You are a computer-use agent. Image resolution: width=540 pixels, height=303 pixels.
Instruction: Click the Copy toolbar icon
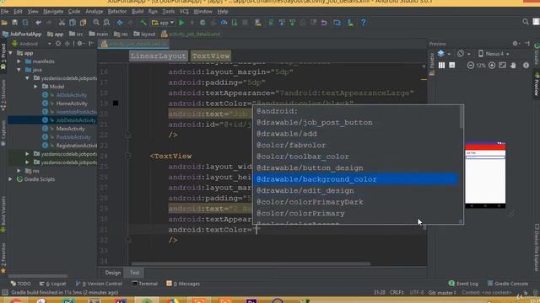coord(73,23)
